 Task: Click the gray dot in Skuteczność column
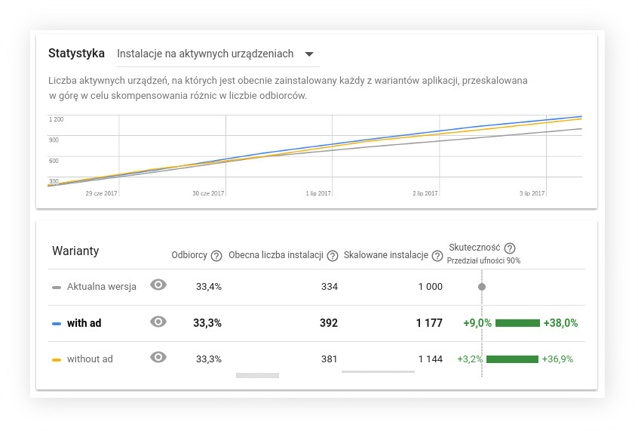pyautogui.click(x=482, y=287)
